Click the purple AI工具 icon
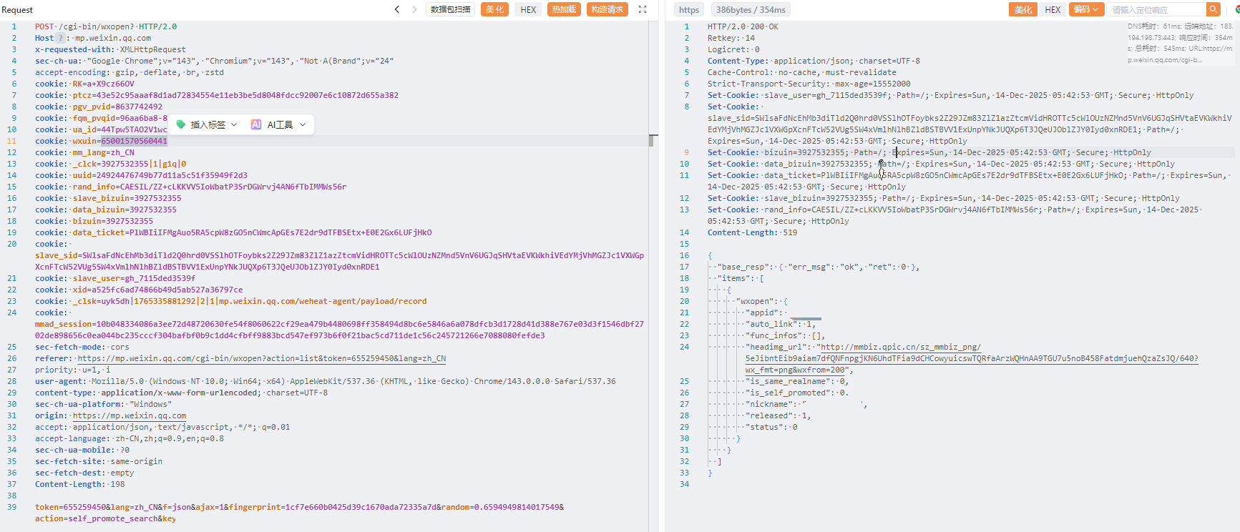 [256, 124]
